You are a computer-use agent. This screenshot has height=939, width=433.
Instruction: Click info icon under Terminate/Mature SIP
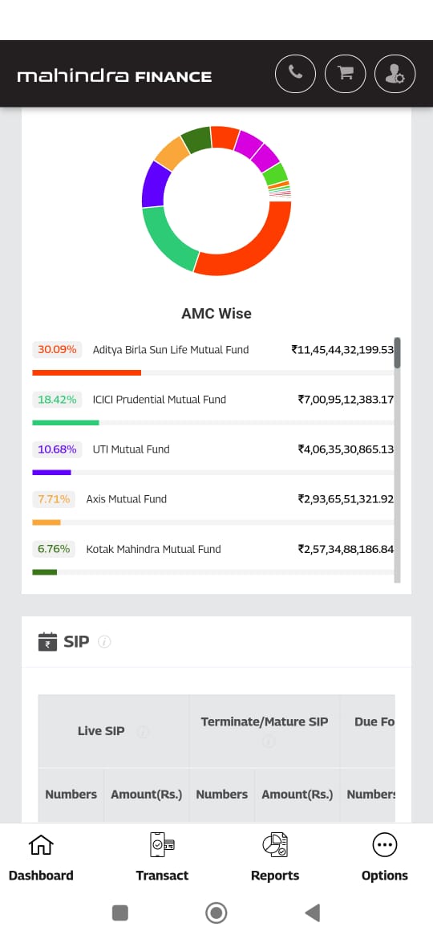(268, 742)
